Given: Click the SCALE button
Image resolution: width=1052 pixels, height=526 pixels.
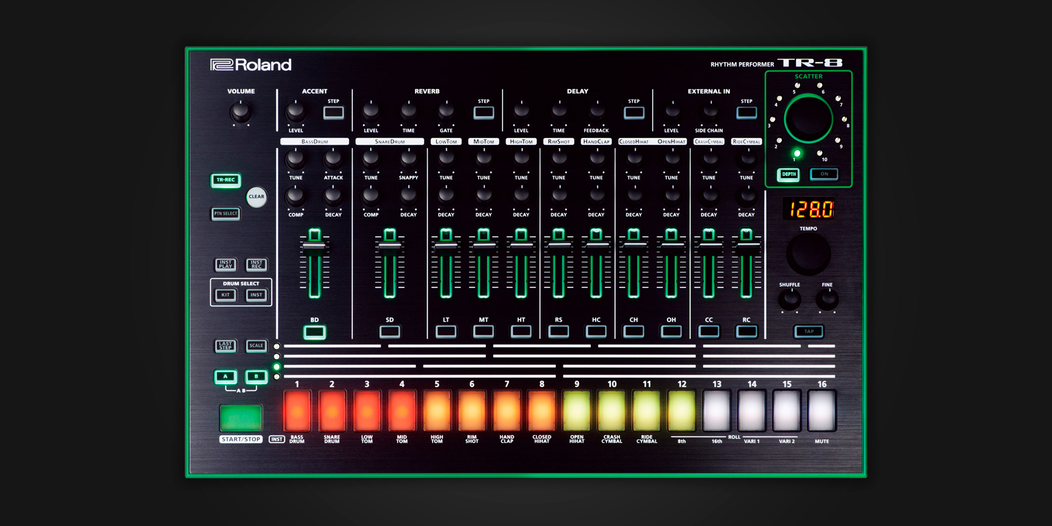Looking at the screenshot, I should tap(256, 345).
